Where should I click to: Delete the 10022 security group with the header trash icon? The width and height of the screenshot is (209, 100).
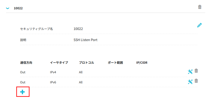[x=200, y=7]
